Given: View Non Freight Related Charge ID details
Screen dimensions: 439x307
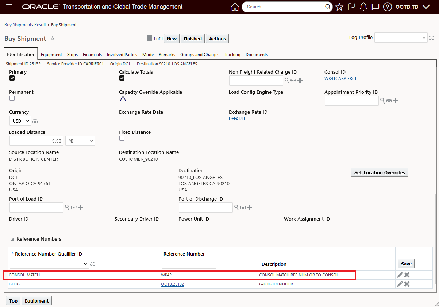Looking at the screenshot, I should [293, 81].
